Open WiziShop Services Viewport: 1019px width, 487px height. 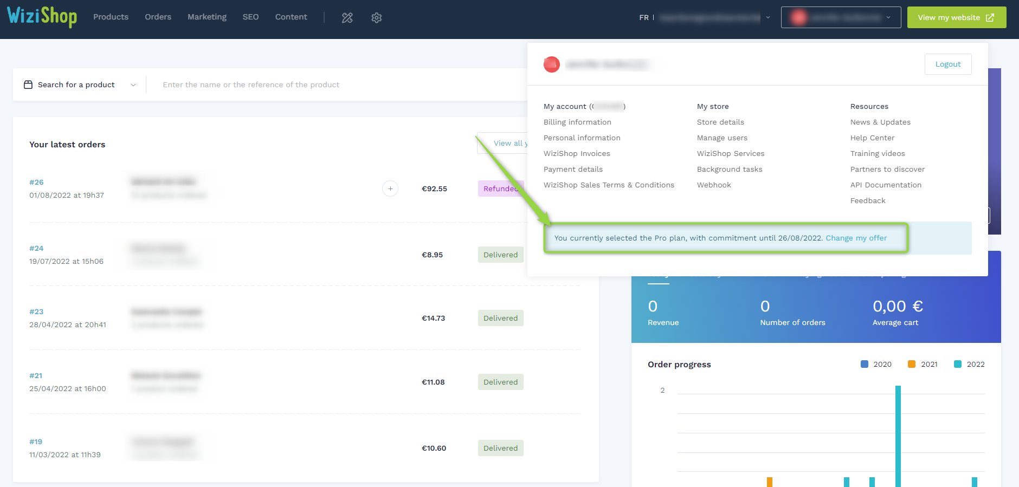point(731,153)
